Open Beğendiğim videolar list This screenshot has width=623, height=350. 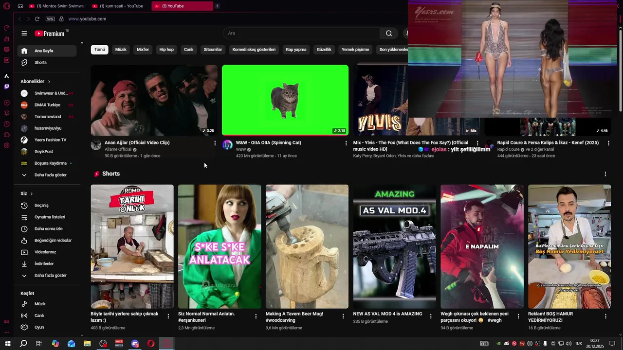[47, 241]
